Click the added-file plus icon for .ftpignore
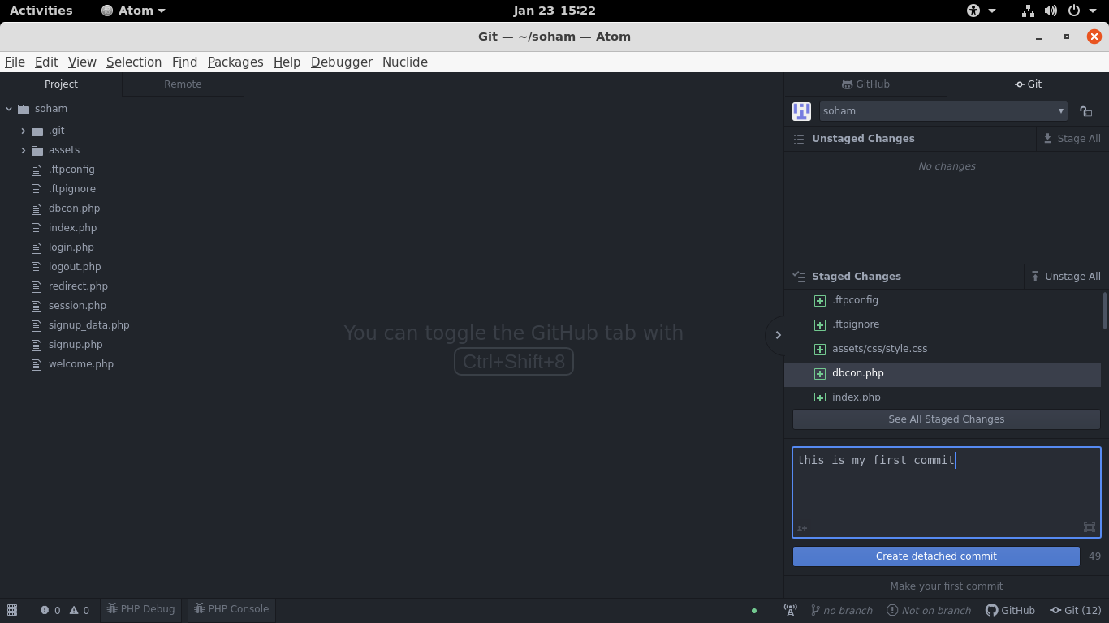The width and height of the screenshot is (1109, 623). (819, 324)
